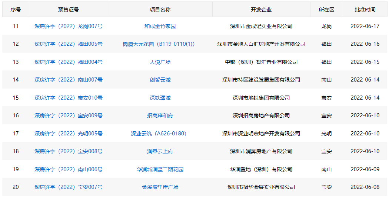Open permit link 深房许字（2022）南山006号

69,170
